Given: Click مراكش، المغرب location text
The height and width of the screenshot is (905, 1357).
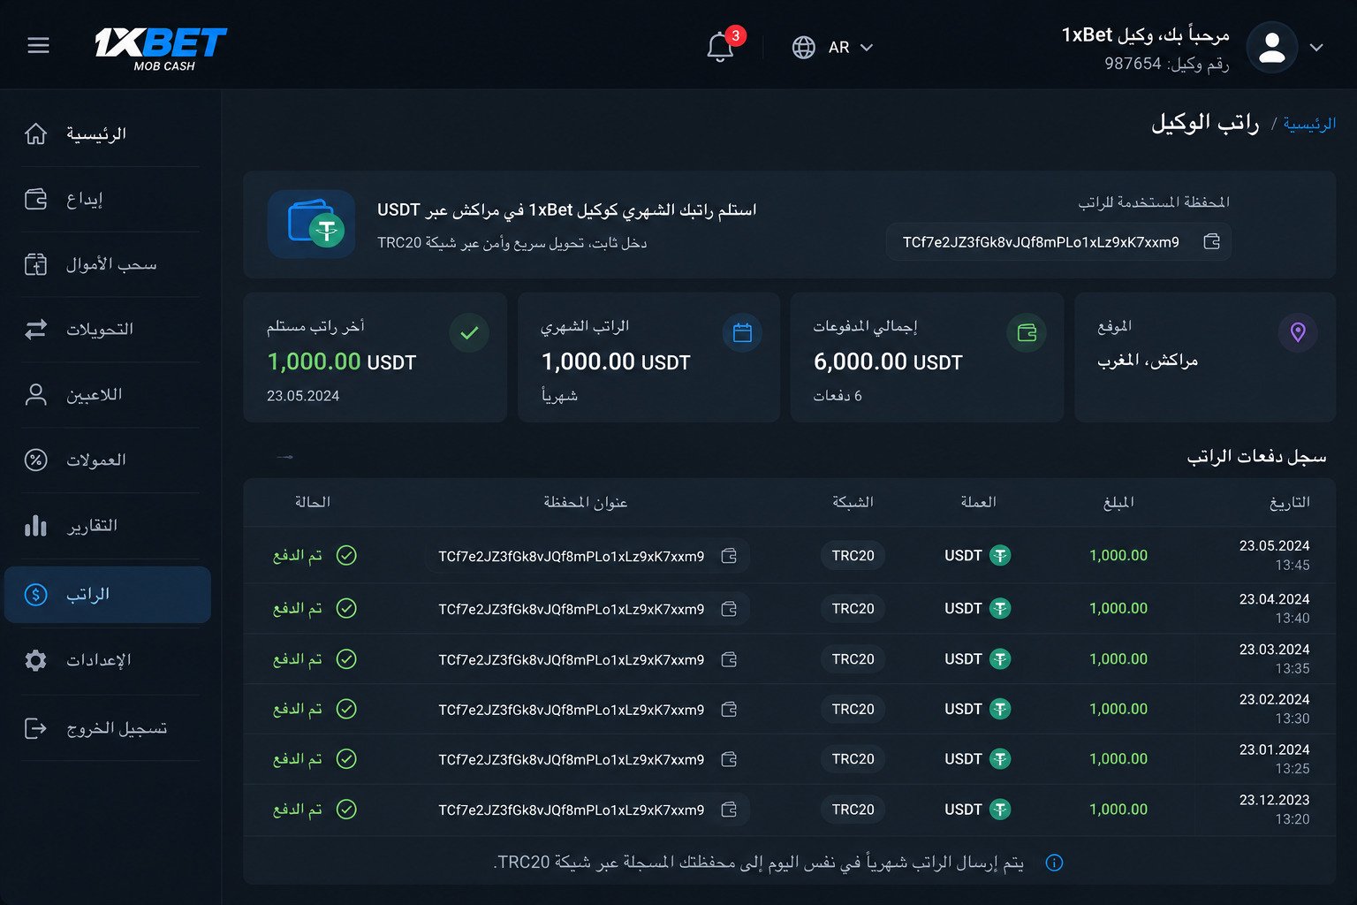Looking at the screenshot, I should pos(1148,361).
